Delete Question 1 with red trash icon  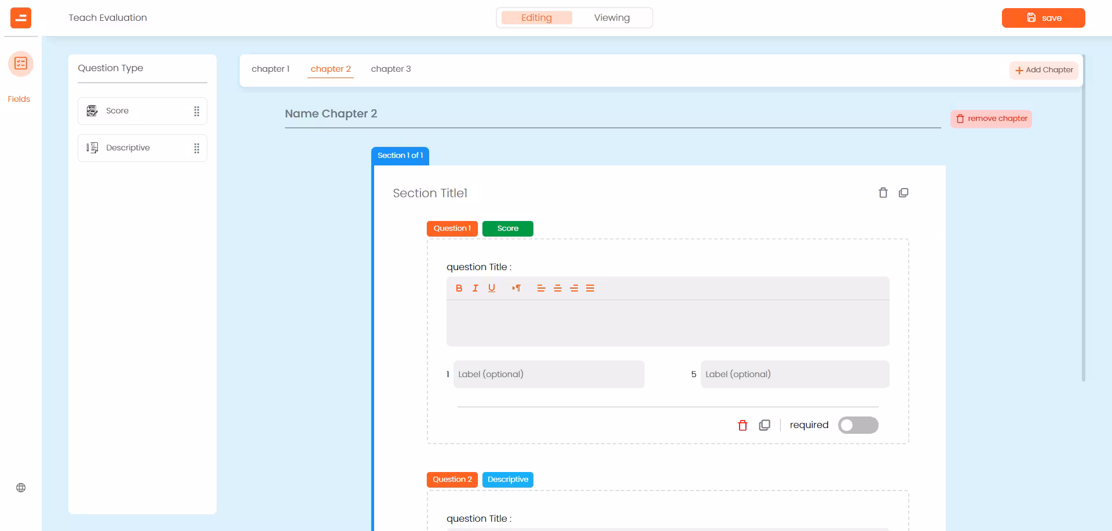click(x=742, y=425)
